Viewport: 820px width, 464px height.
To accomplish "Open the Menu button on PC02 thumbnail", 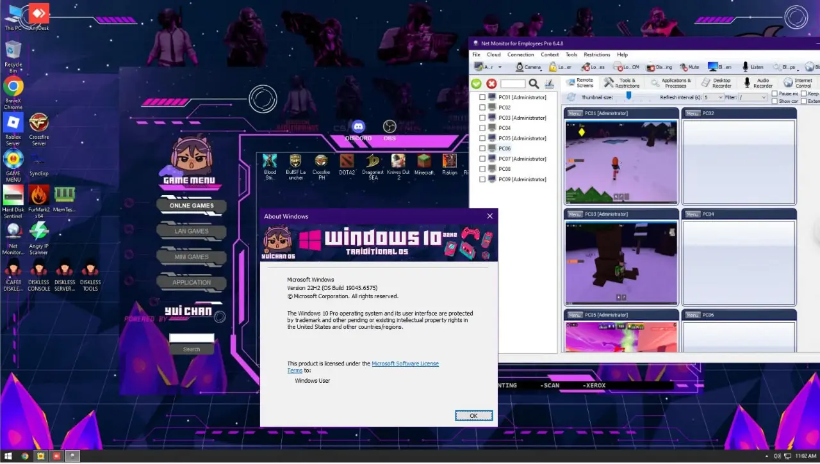I will click(x=693, y=113).
